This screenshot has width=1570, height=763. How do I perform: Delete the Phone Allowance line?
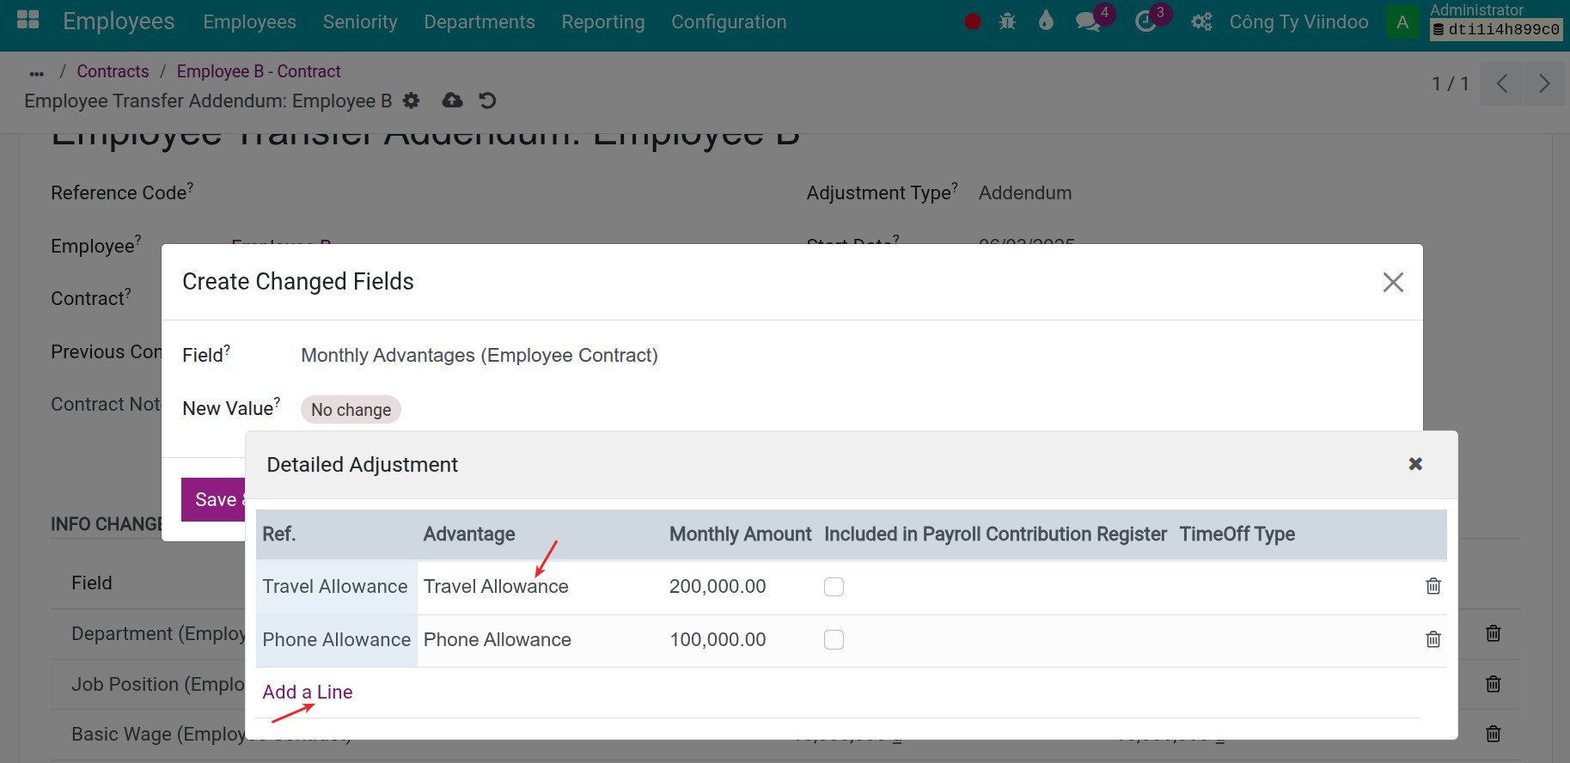point(1433,639)
